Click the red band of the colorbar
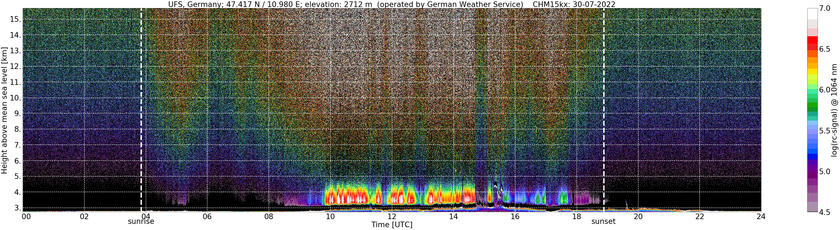 pos(813,43)
